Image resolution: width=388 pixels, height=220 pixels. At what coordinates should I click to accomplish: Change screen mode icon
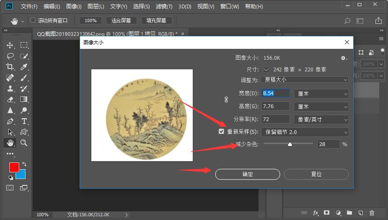24,188
